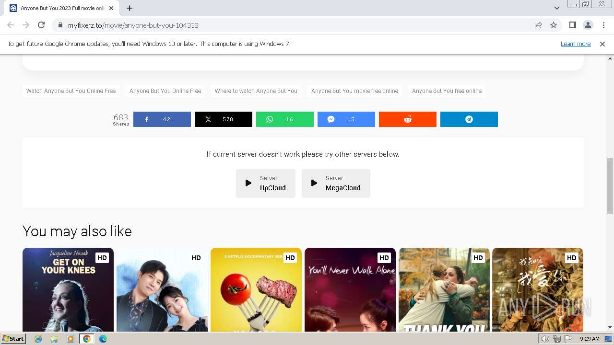Screen dimensions: 614x345
Task: View site information lock icon
Action: (x=60, y=25)
